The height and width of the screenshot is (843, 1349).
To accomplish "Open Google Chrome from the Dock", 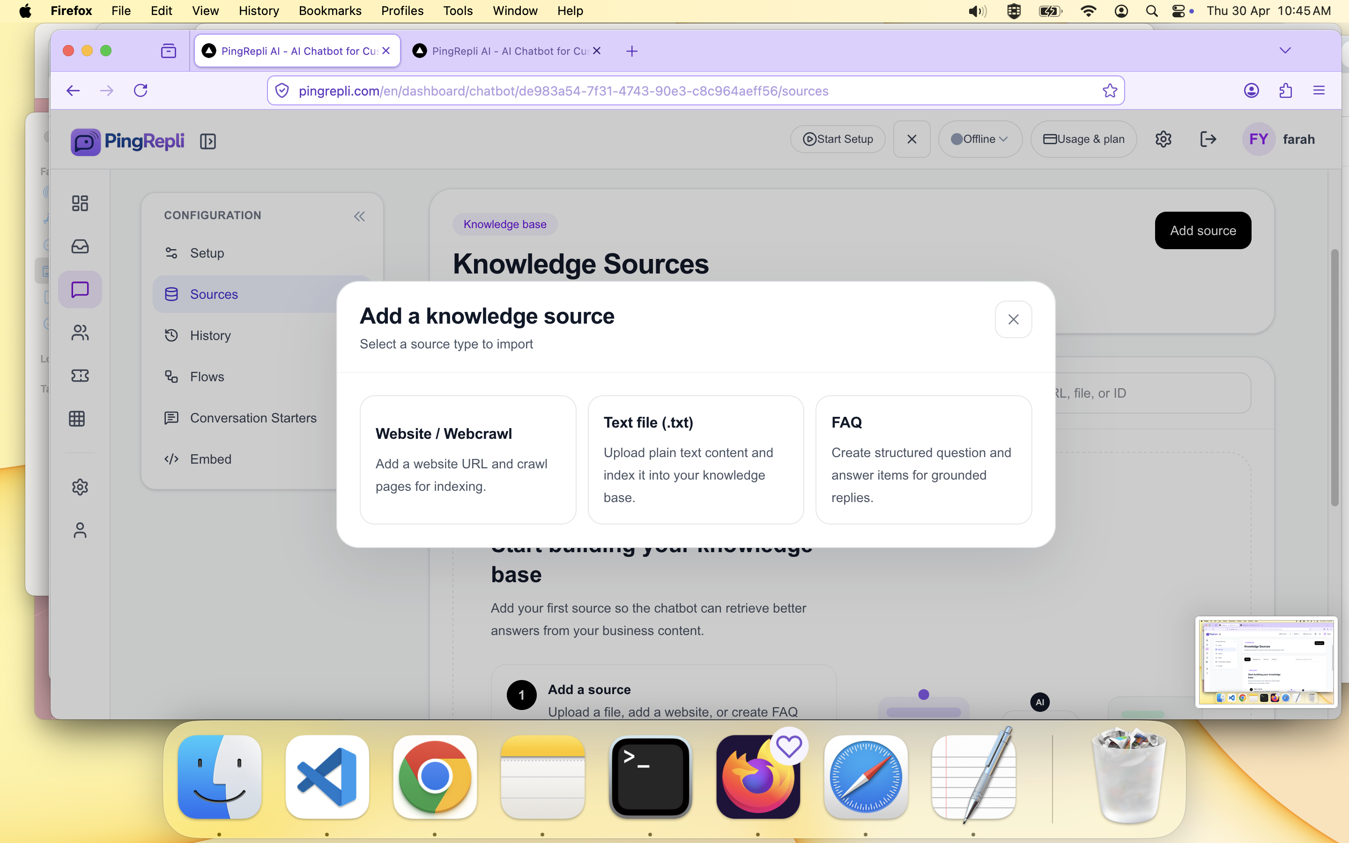I will (435, 777).
